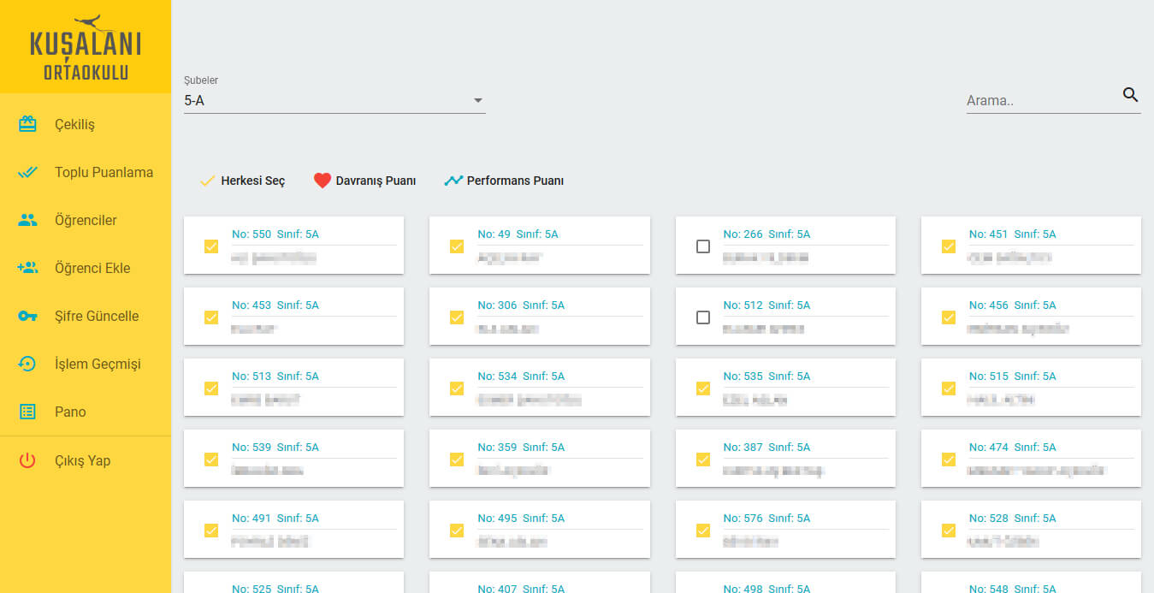Viewport: 1154px width, 593px height.
Task: Click the gift icon beside Çekiliş
Action: [x=27, y=124]
